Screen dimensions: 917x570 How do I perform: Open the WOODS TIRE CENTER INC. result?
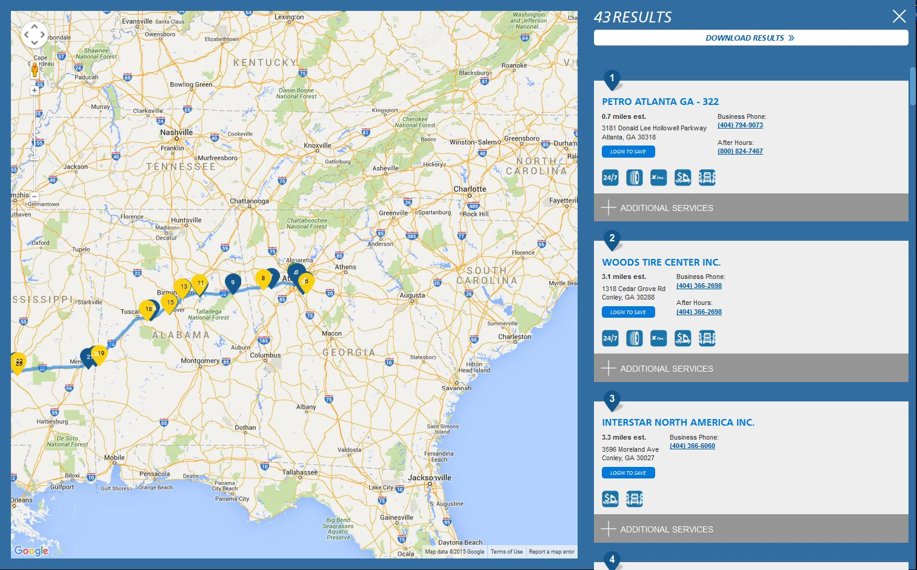coord(661,262)
